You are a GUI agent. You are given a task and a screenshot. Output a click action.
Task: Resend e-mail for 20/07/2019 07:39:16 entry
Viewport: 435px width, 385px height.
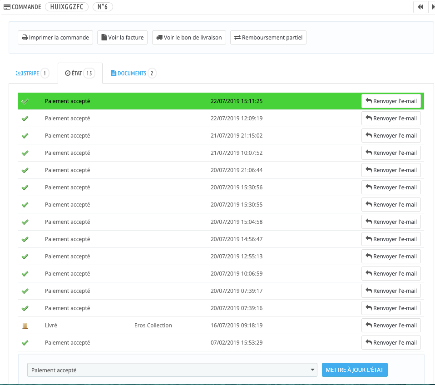(391, 308)
